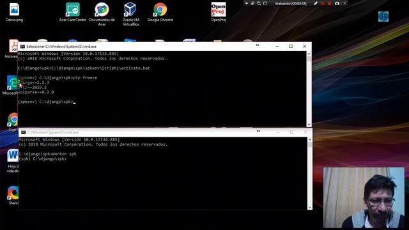Click the 'sqlparse==0.3.0' output line
Image resolution: width=409 pixels, height=230 pixels.
(36, 92)
